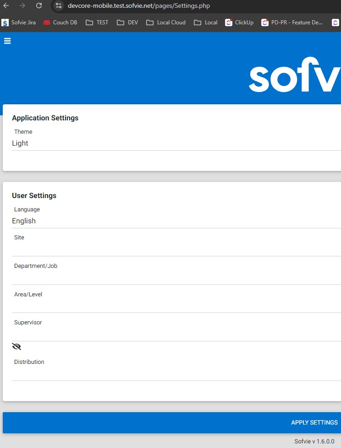Image resolution: width=341 pixels, height=448 pixels.
Task: Click the Sofvie v 1.6.0.0 version text
Action: pos(314,441)
